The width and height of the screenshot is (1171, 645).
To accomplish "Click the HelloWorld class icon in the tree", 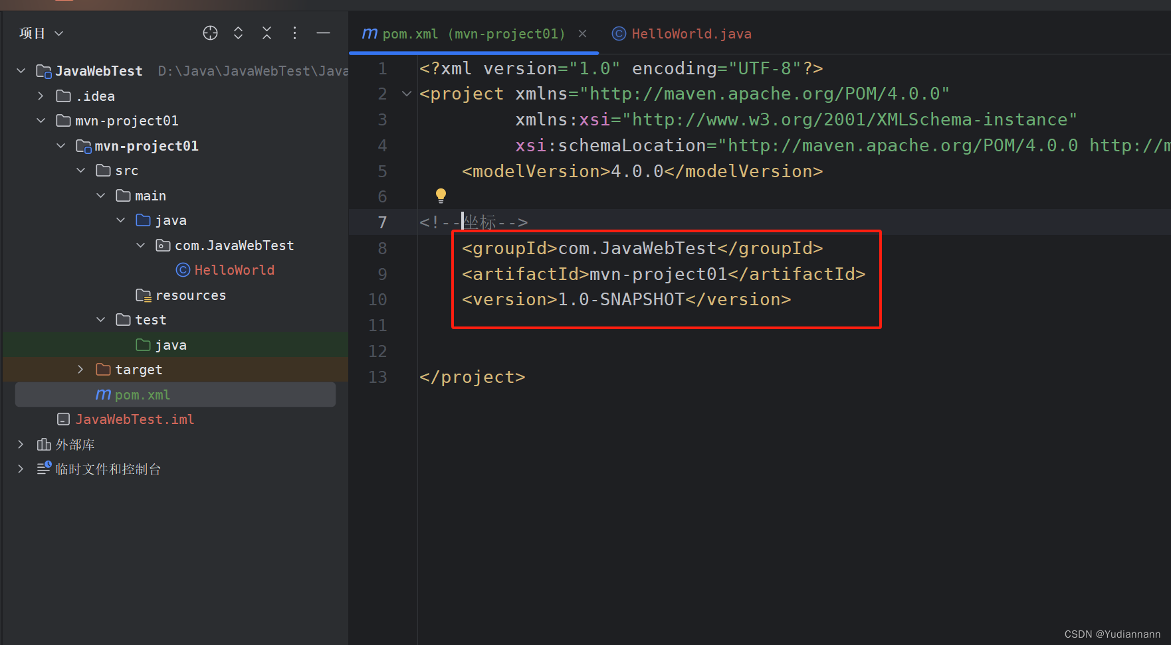I will point(182,269).
